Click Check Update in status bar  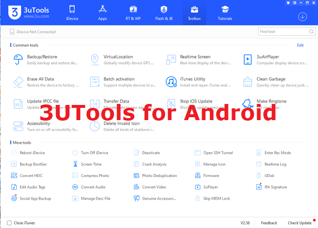pos(299,223)
